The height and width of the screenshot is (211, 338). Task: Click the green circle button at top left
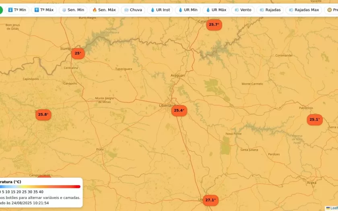tap(1, 10)
